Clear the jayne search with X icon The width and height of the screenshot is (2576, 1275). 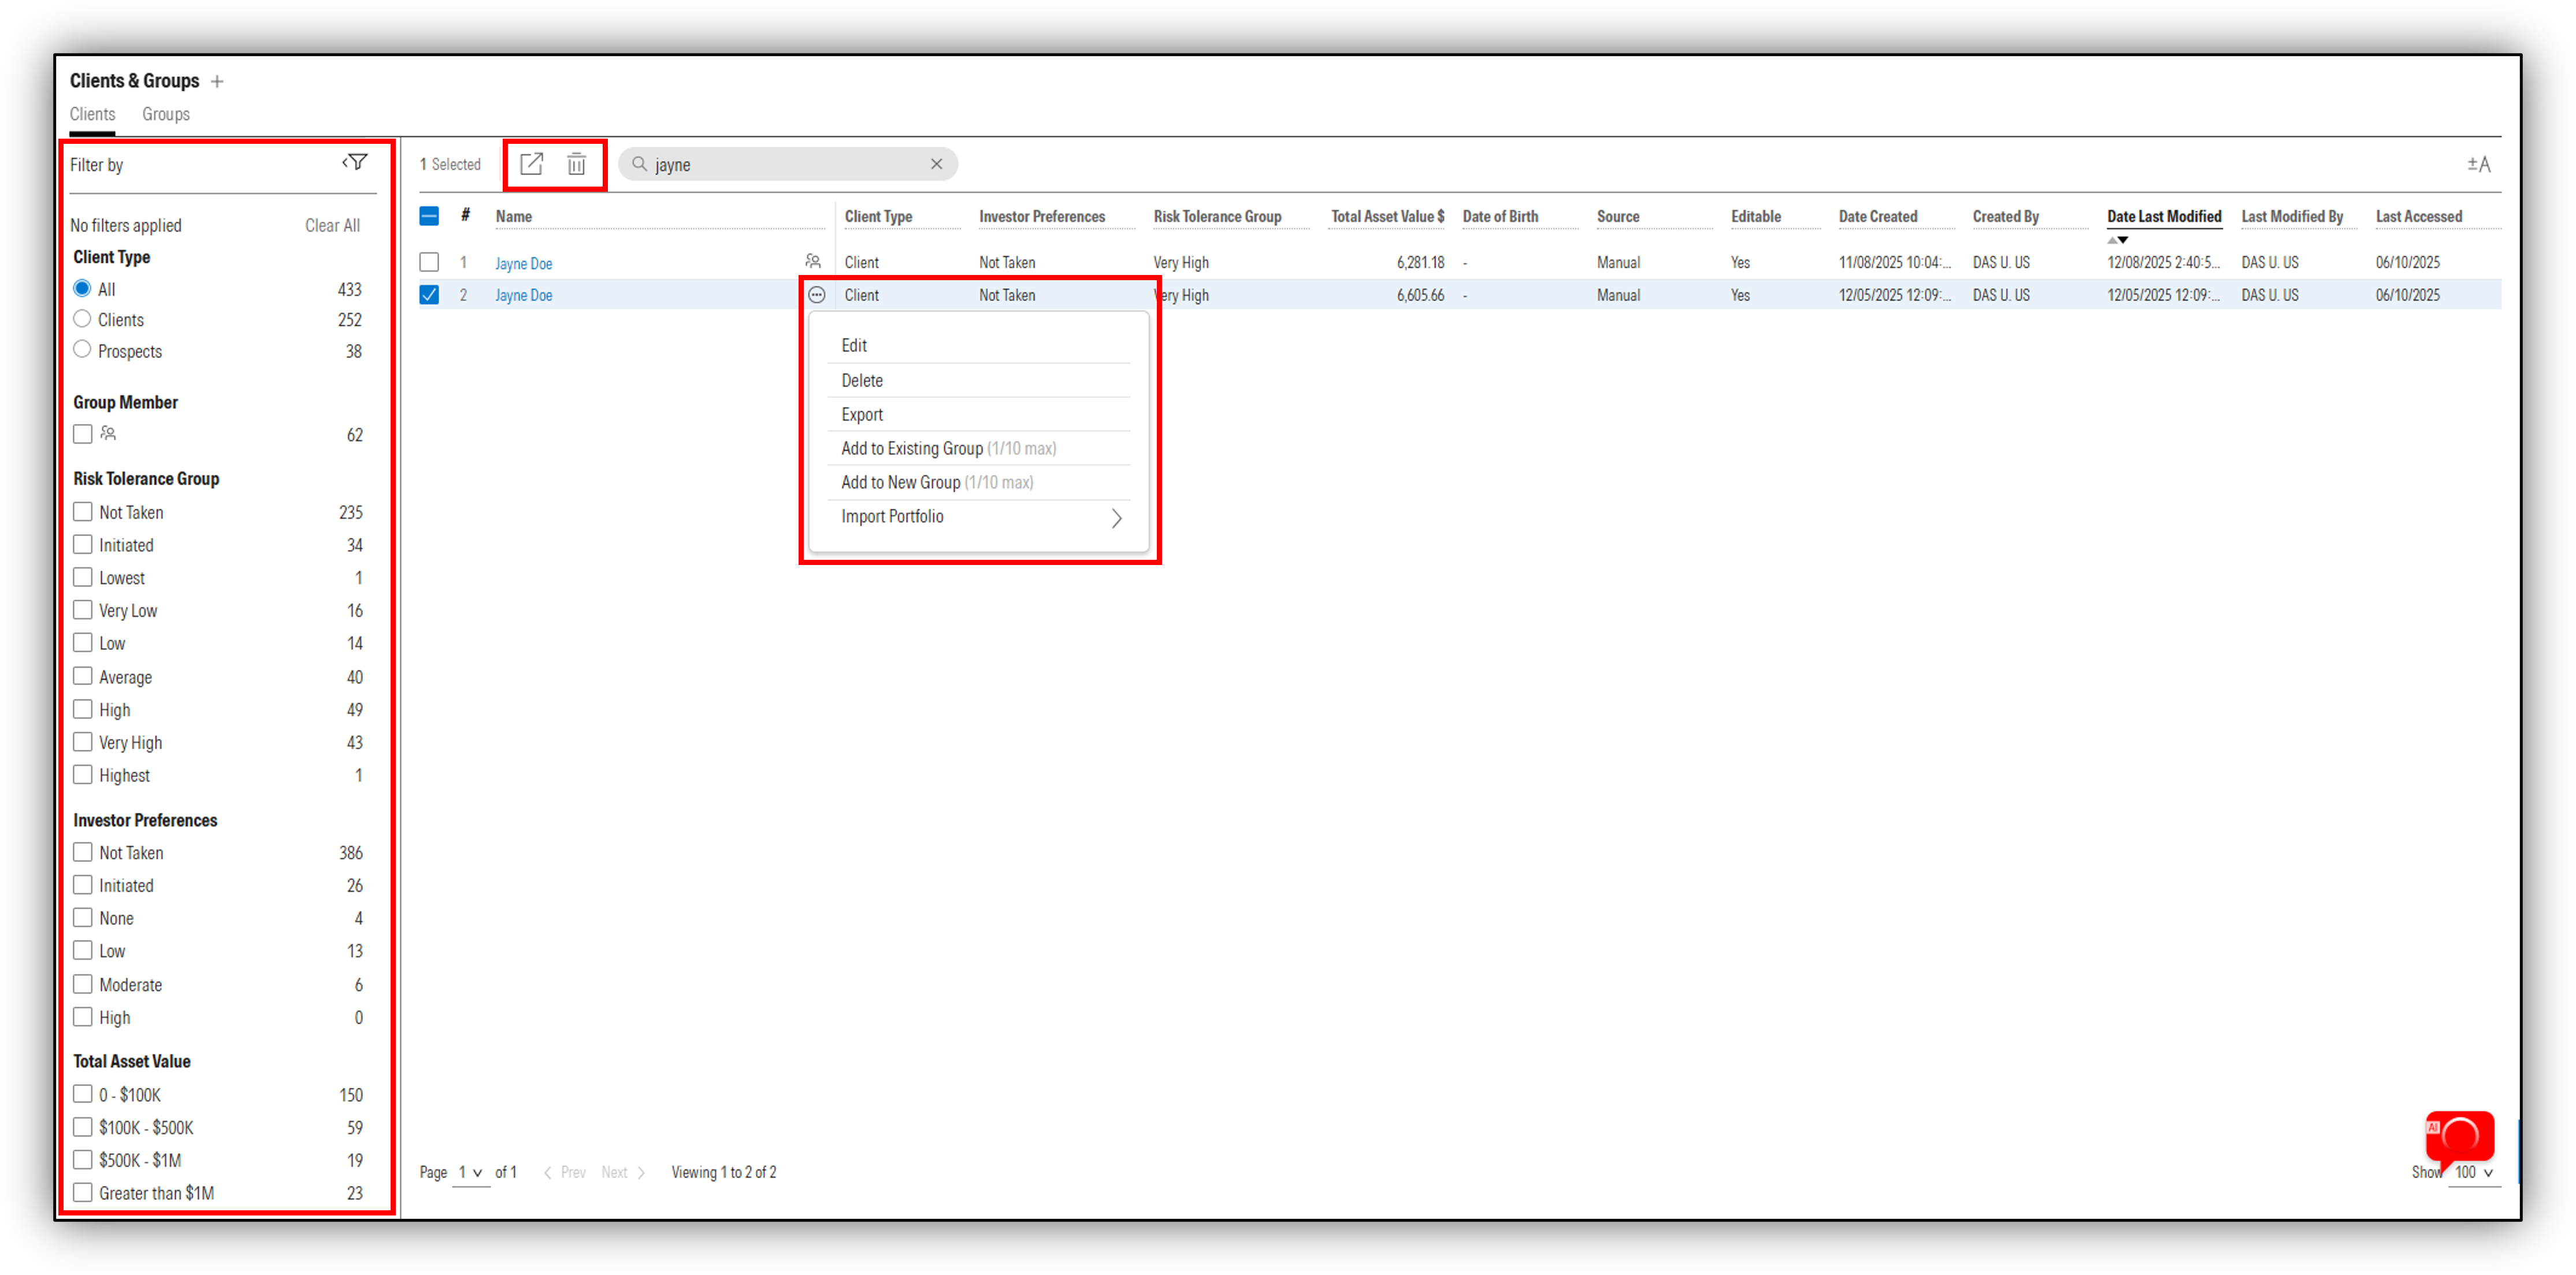pyautogui.click(x=936, y=164)
